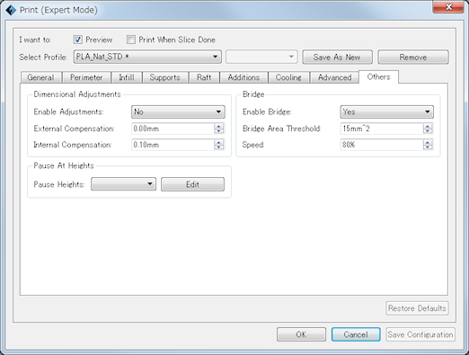Open the Pause Heights dropdown

point(123,184)
